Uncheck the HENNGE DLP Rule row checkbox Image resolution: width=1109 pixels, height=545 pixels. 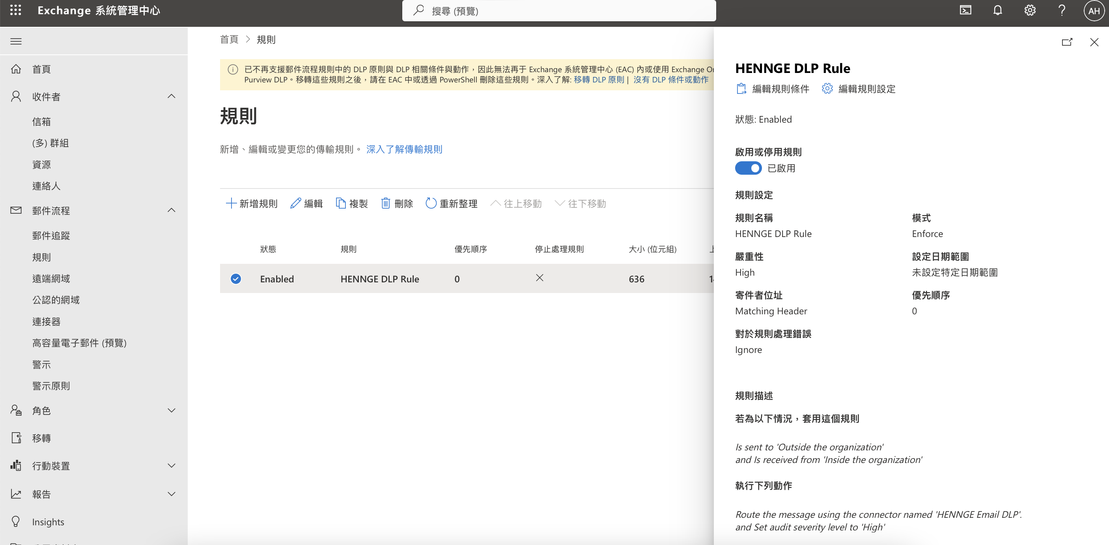235,279
